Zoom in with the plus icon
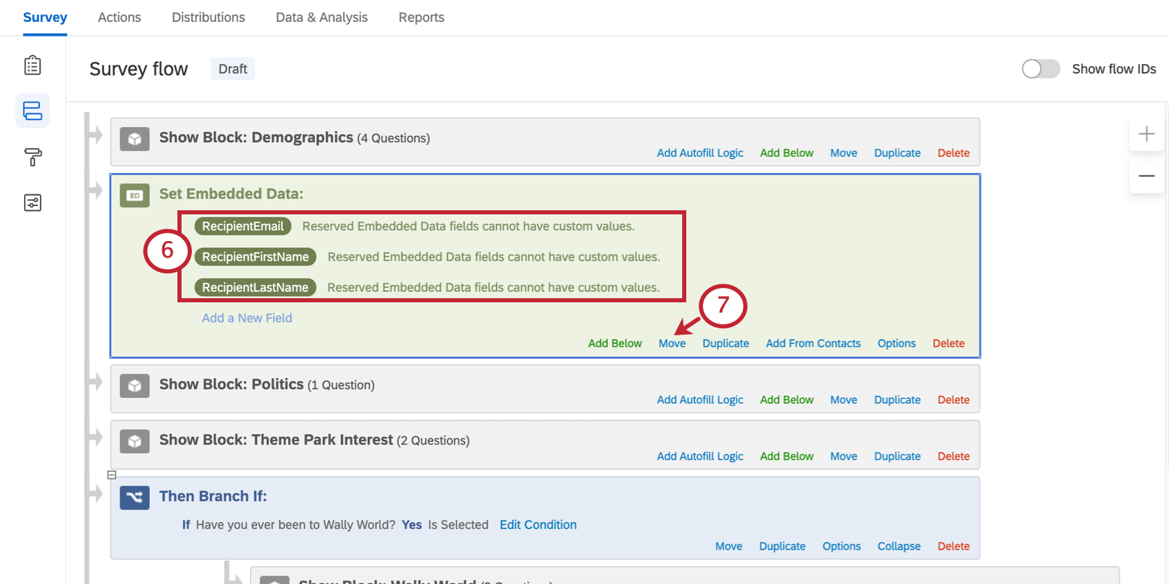 coord(1146,134)
